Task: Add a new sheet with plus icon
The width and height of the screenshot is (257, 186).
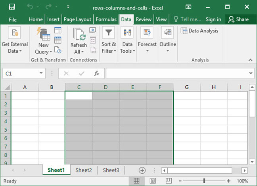Action: (142, 171)
